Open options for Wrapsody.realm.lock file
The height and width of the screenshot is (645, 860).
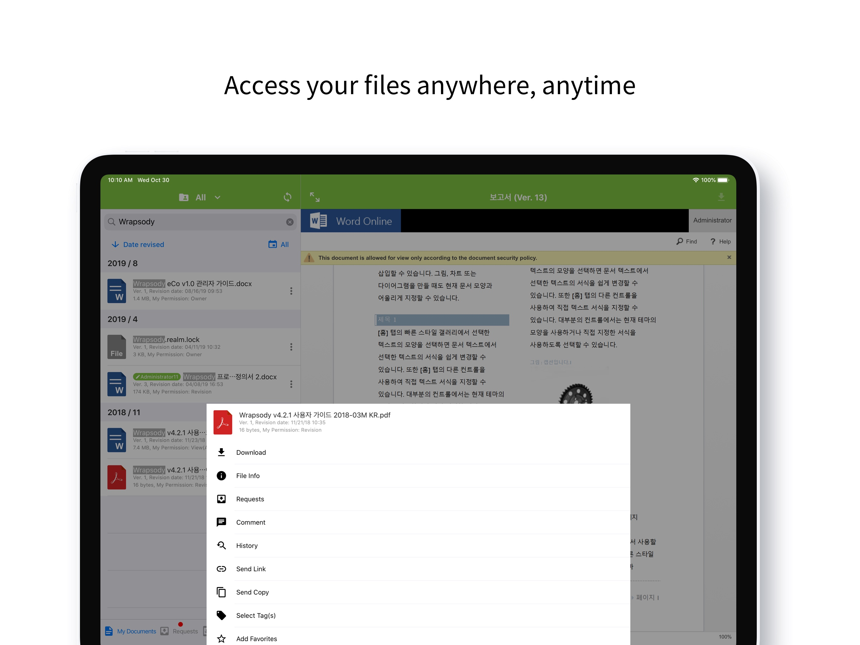291,347
